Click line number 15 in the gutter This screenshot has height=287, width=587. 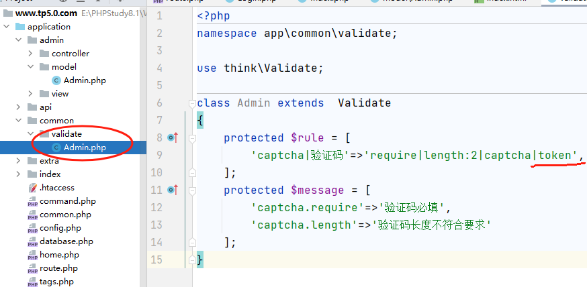[x=159, y=260]
